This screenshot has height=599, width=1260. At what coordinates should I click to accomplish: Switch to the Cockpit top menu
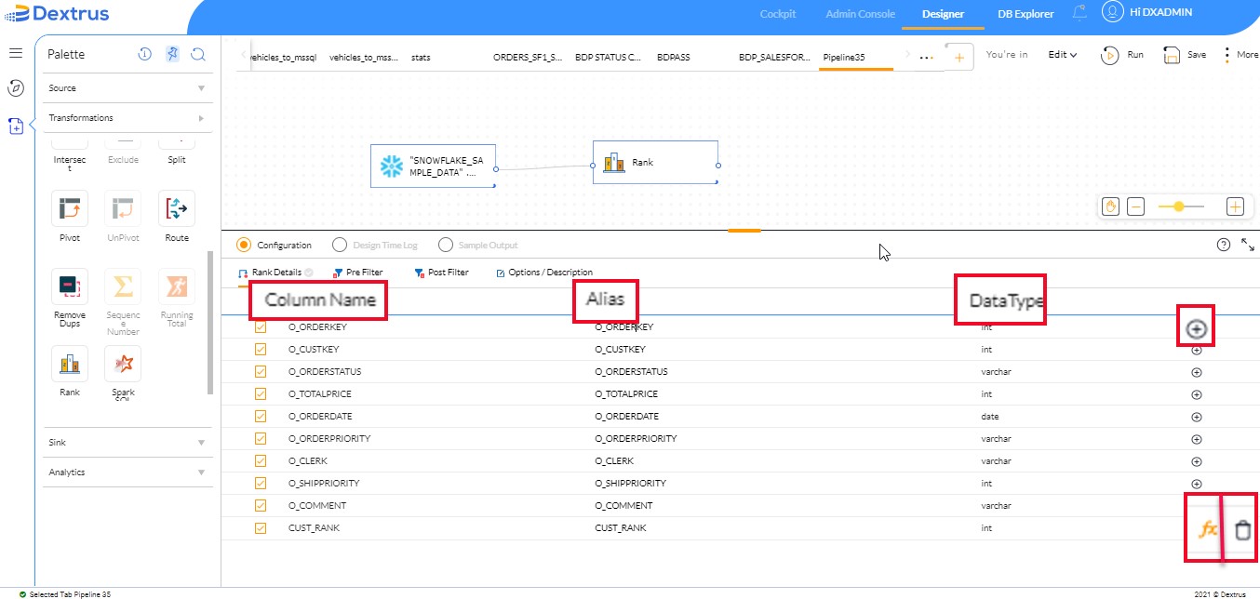tap(777, 14)
